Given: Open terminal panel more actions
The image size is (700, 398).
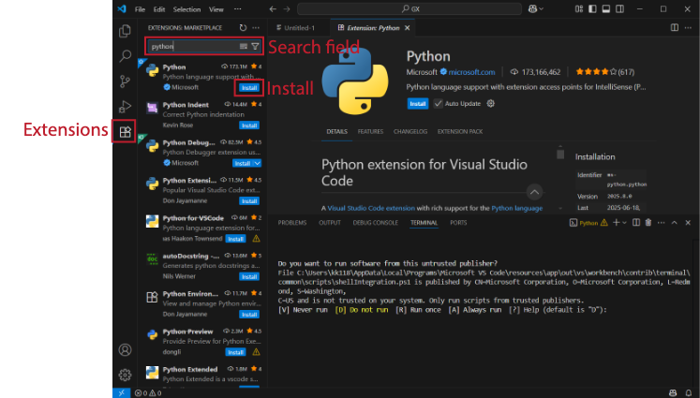Looking at the screenshot, I should tap(662, 223).
